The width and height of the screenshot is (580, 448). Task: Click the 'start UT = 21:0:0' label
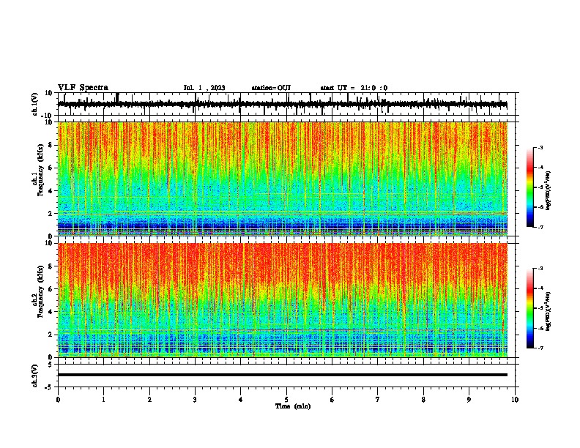[x=354, y=88]
